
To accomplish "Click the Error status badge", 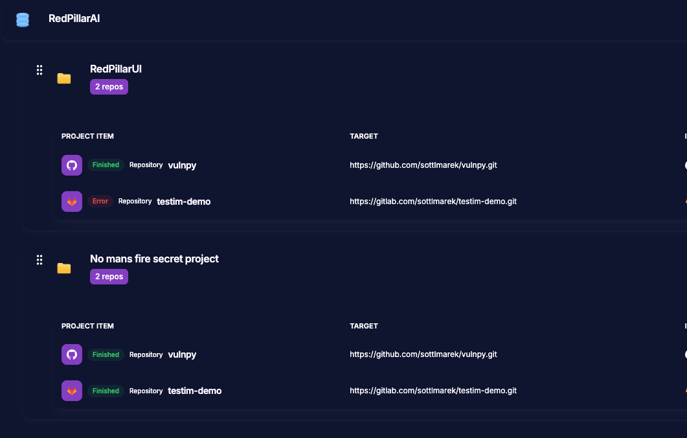I will click(100, 202).
